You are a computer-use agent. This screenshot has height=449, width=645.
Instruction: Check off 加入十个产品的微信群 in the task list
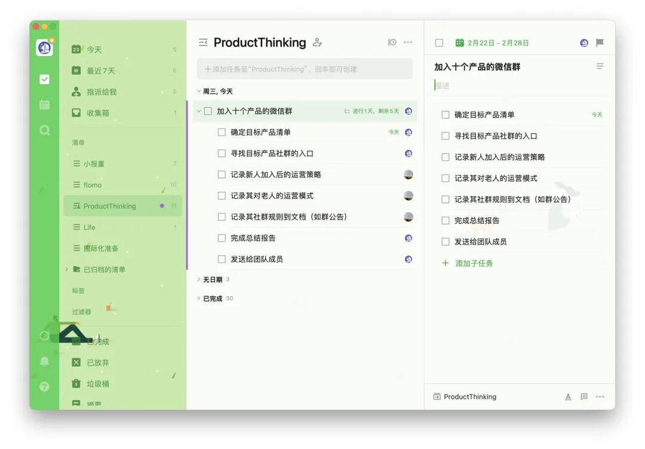pos(208,111)
